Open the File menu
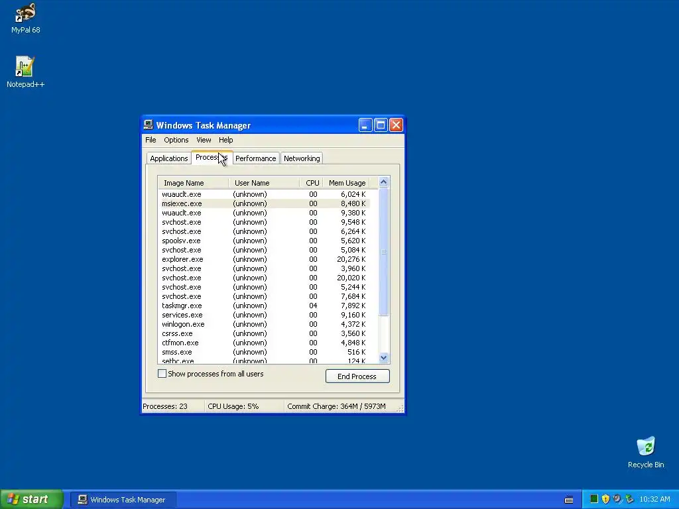 (151, 140)
